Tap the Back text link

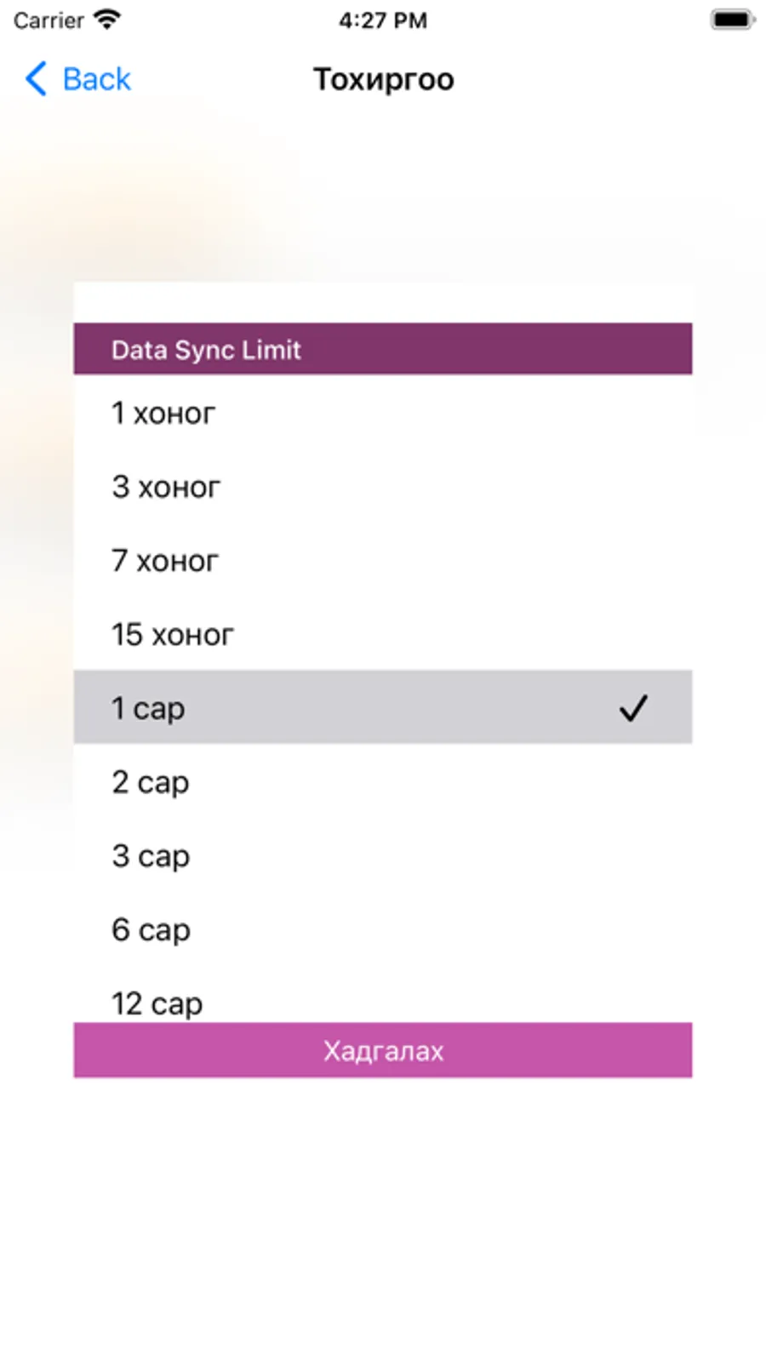[96, 79]
